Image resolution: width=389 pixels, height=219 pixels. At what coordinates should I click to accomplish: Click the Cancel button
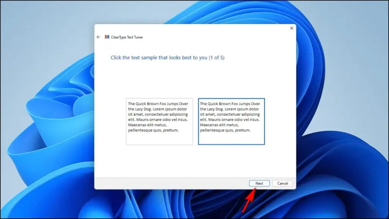283,183
